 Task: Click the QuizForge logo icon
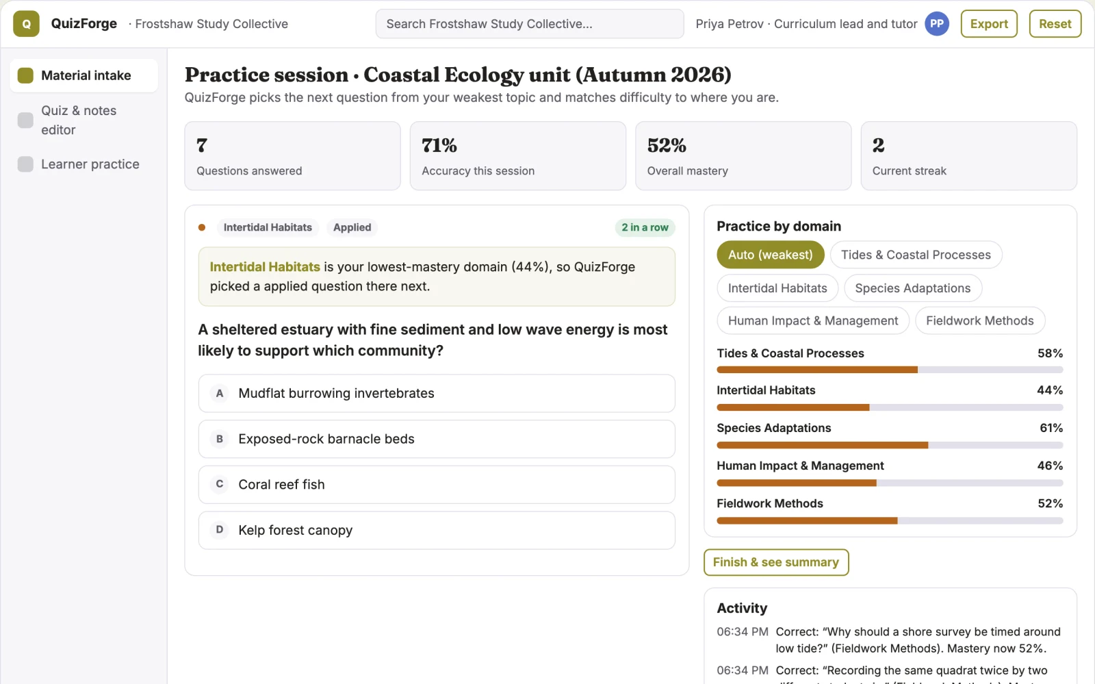click(x=26, y=24)
